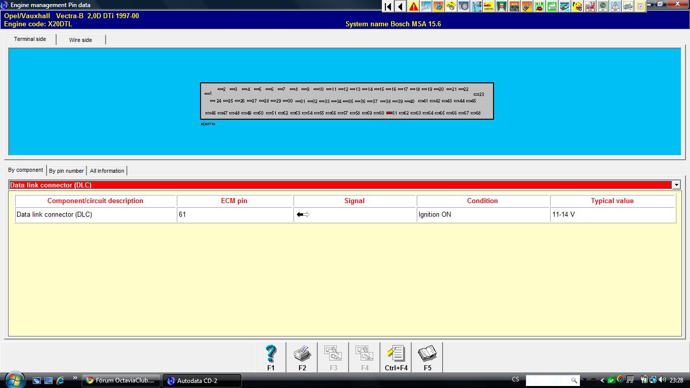Open the Ctrl+F4 notes editor button
This screenshot has height=388, width=690.
pos(396,357)
